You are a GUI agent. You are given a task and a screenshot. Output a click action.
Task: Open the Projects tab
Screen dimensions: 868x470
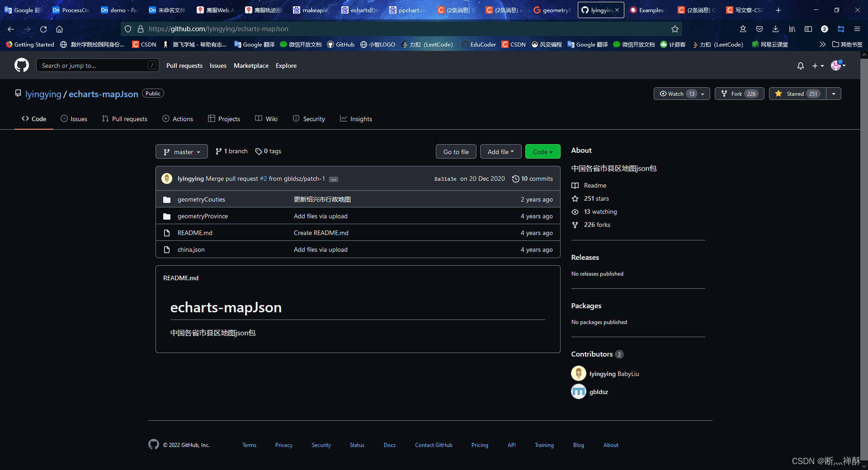pos(224,119)
